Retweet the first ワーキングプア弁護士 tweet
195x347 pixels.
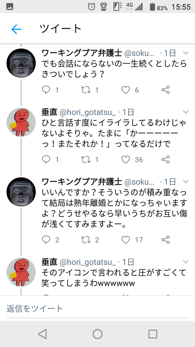coord(86,90)
